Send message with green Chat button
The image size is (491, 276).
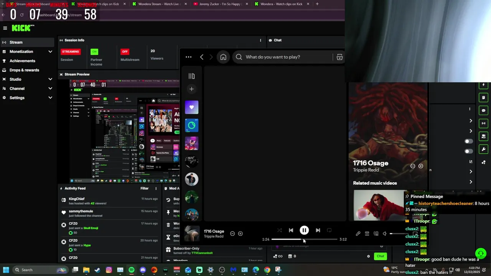pyautogui.click(x=380, y=256)
